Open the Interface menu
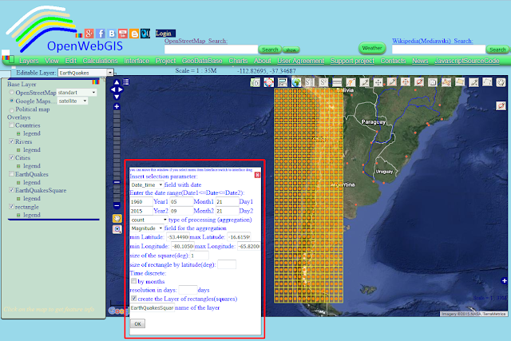 [137, 61]
